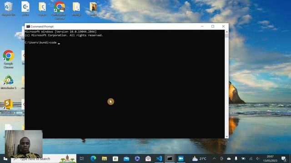Open Microsoft Store from the taskbar
291x163 pixels.
pos(115,158)
